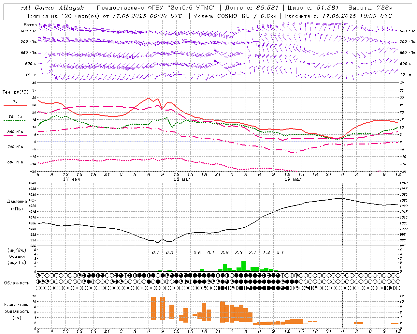Click the 'Тем-ра(°C)' temperature panel label
Image resolution: width=417 pixels, height=334 pixels.
15,92
